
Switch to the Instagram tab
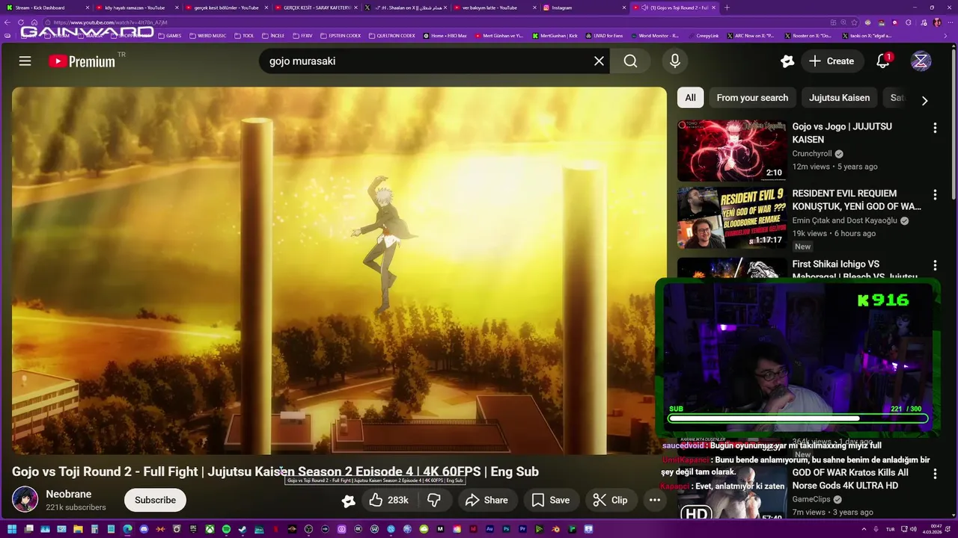(x=582, y=7)
